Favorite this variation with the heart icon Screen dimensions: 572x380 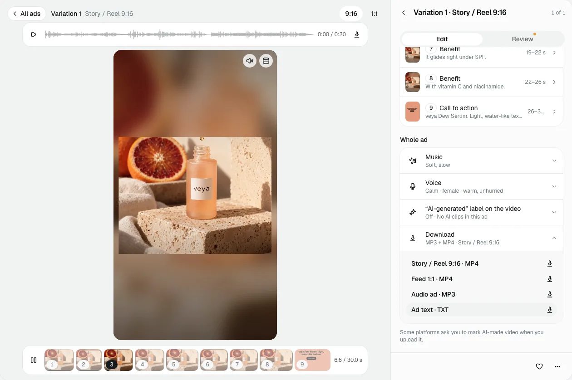[539, 366]
